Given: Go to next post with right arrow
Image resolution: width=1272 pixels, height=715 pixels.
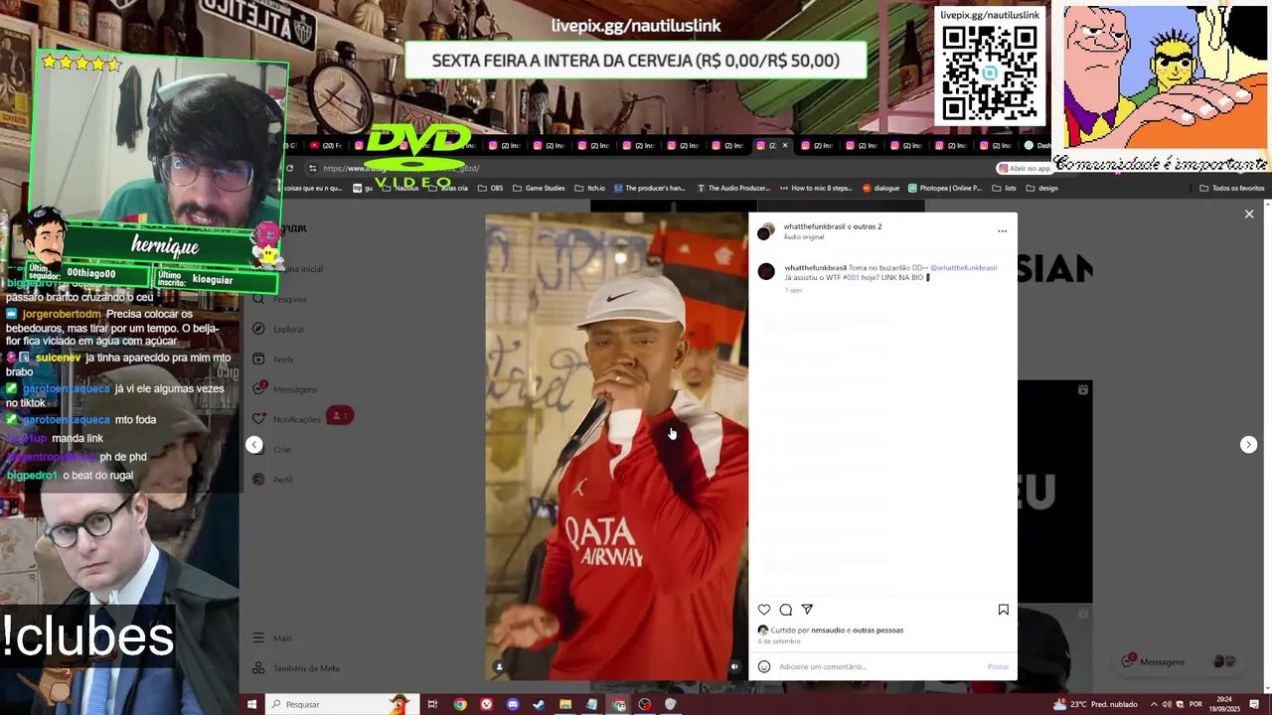Looking at the screenshot, I should pos(1248,445).
